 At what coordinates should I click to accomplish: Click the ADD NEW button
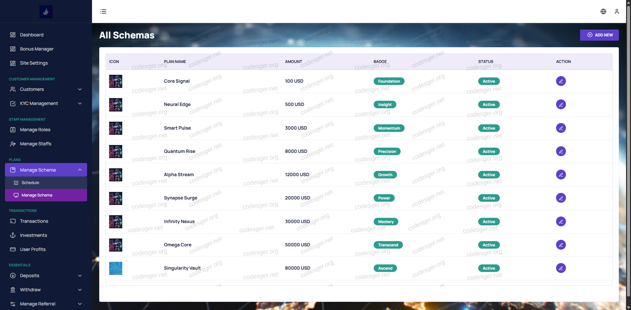coord(599,35)
